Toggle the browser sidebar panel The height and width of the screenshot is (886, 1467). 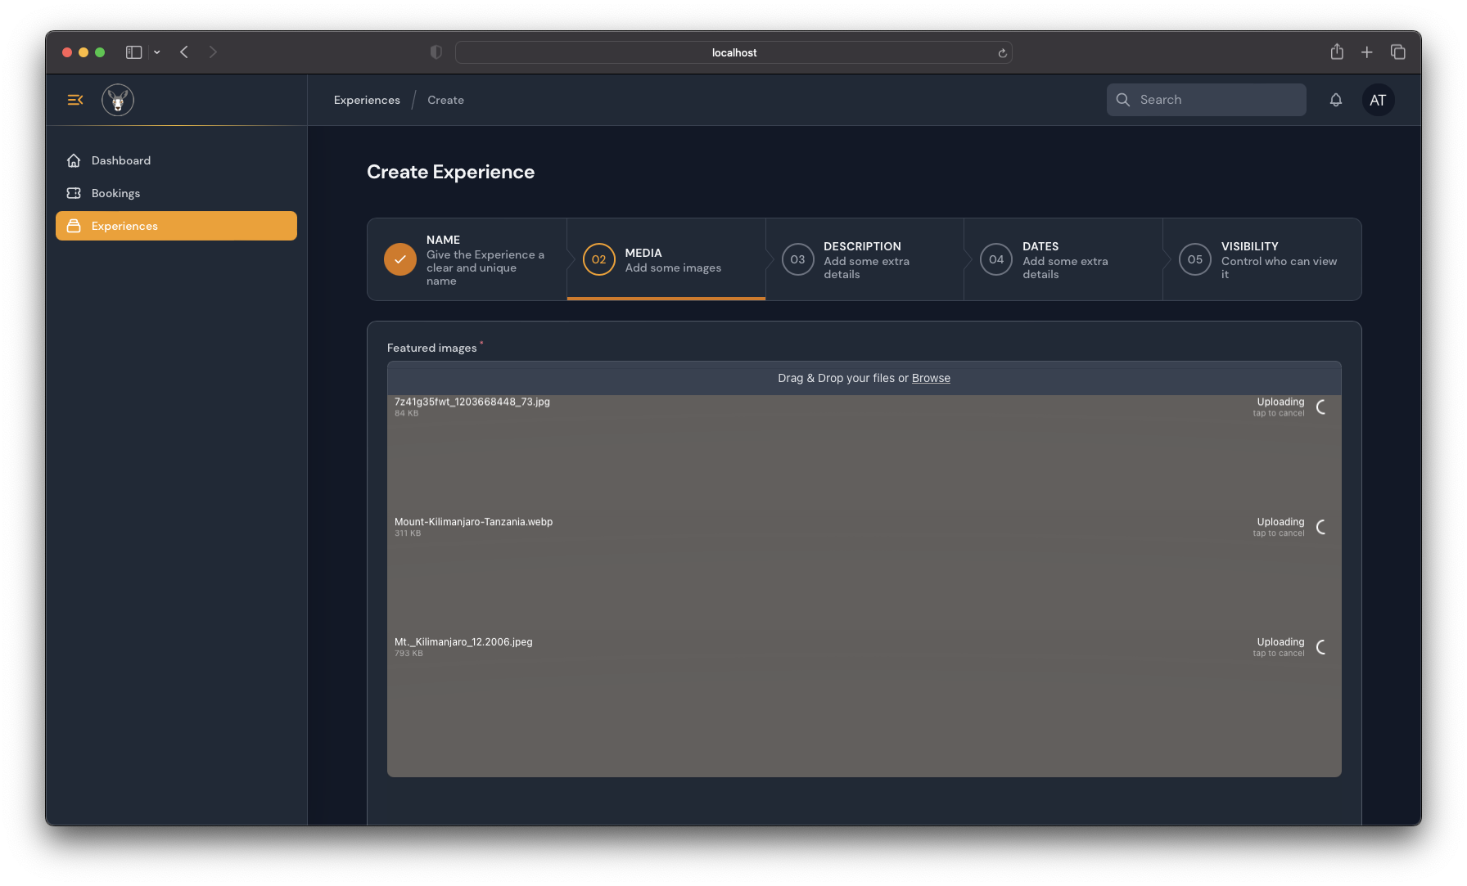click(134, 52)
